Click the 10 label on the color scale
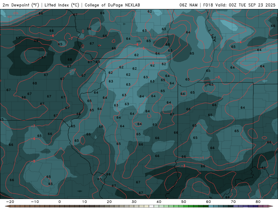Screen dimensions: 278x208 click(x=84, y=202)
